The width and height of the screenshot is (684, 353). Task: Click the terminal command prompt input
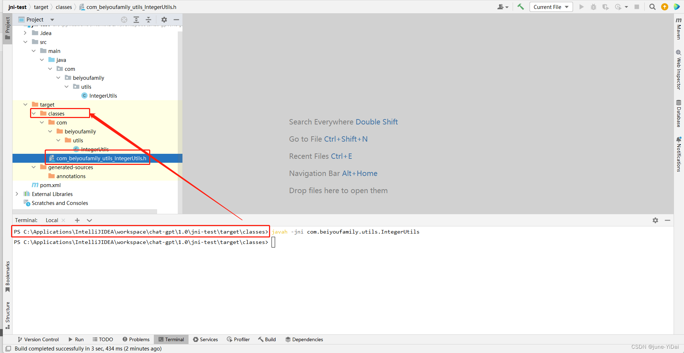point(273,242)
